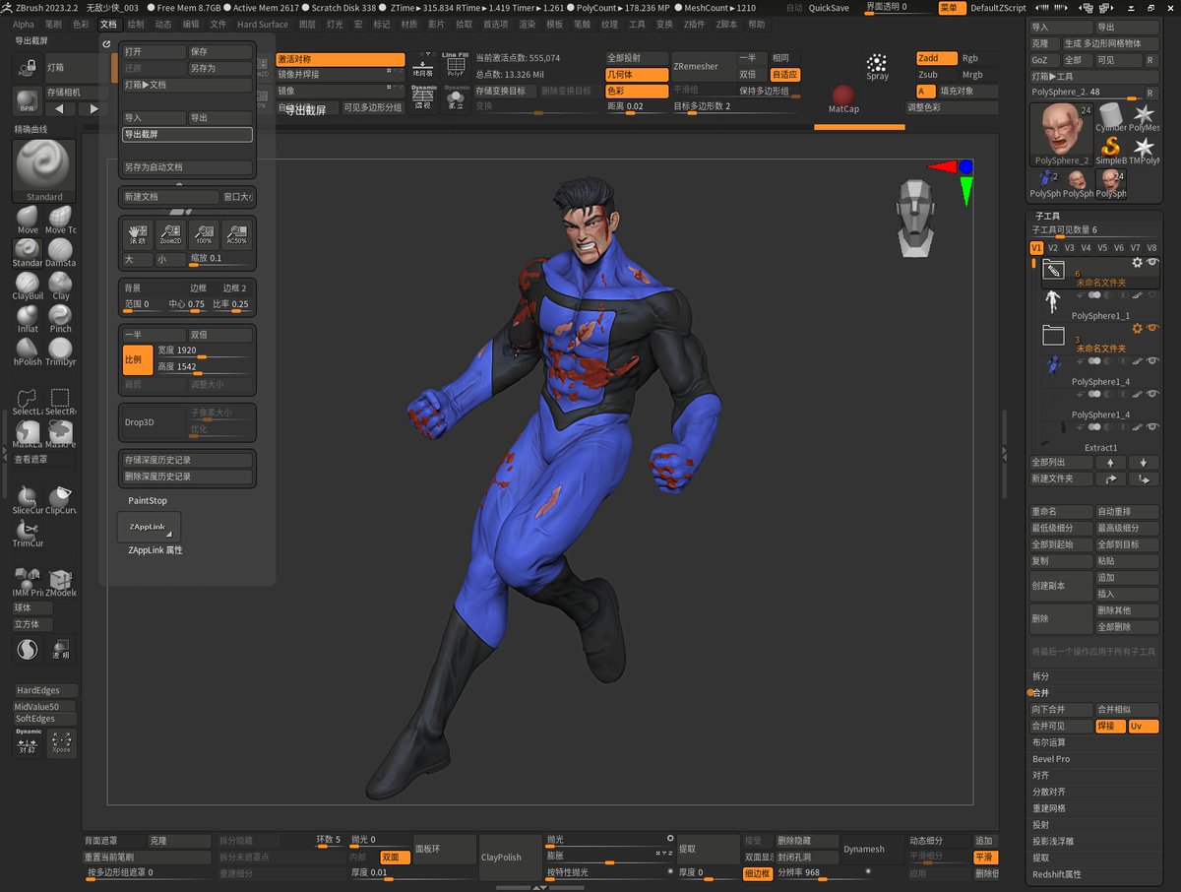1181x892 pixels.
Task: Click the 100% actual size icon
Action: pyautogui.click(x=204, y=234)
